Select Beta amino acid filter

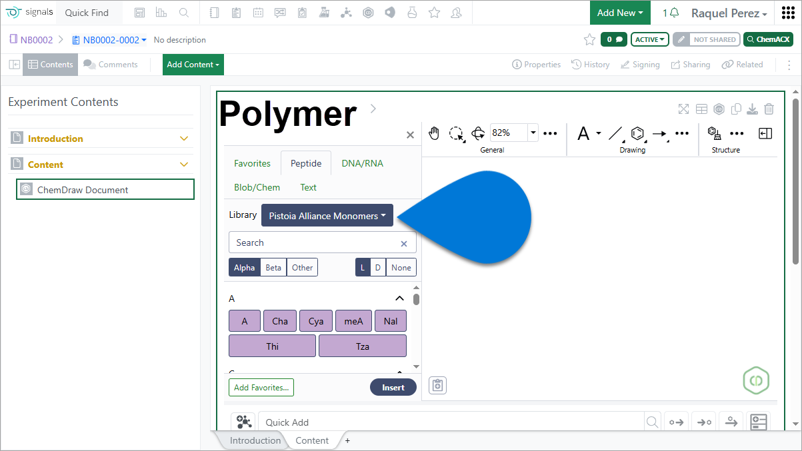coord(273,268)
